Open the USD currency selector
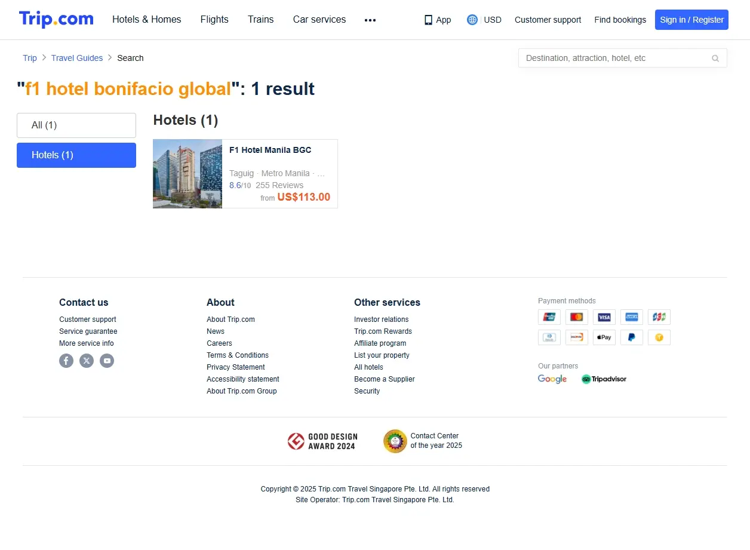The image size is (750, 550). [484, 20]
